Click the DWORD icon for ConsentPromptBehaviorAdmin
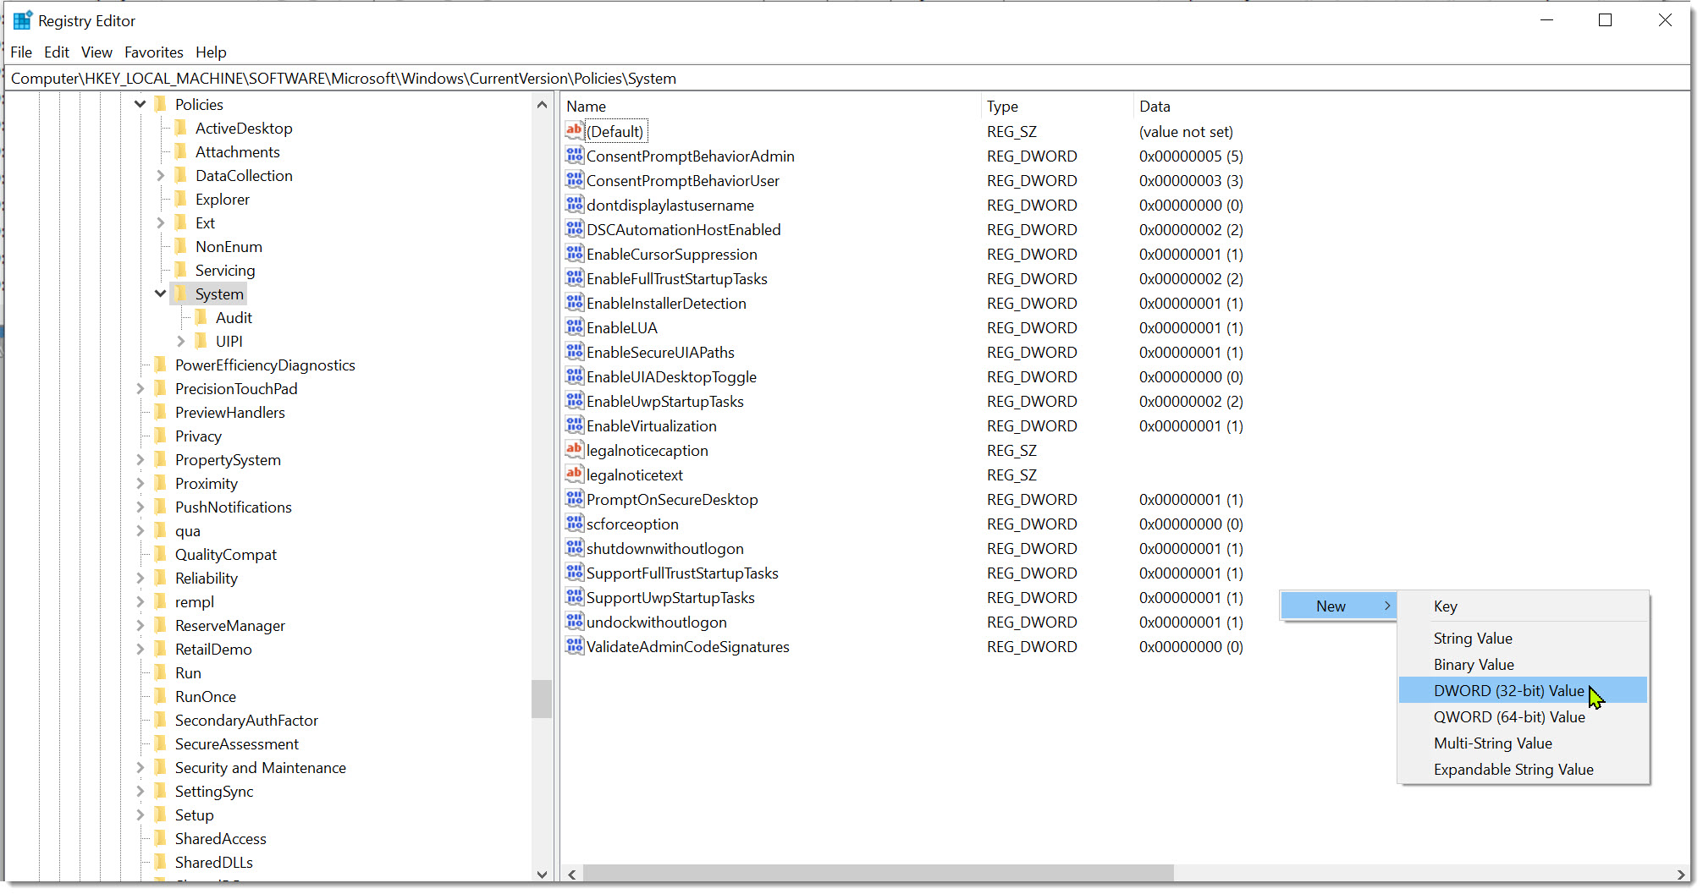The image size is (1703, 894). (574, 156)
